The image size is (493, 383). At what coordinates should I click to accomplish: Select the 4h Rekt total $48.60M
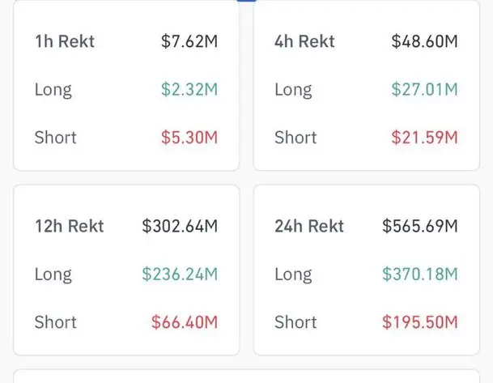click(x=424, y=41)
